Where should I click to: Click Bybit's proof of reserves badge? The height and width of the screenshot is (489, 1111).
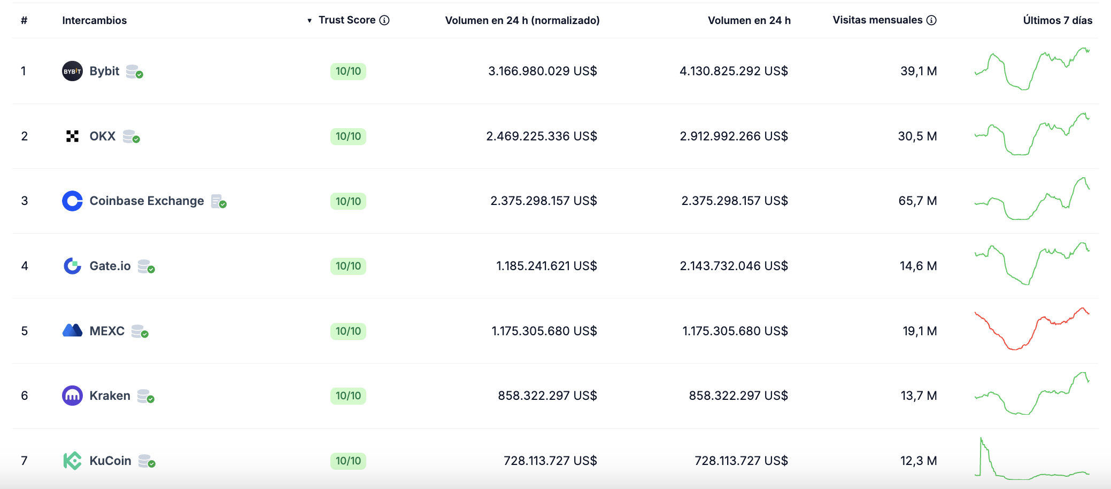tap(134, 72)
